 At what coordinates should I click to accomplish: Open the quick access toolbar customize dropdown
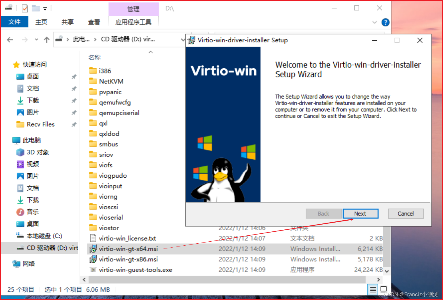(x=45, y=9)
